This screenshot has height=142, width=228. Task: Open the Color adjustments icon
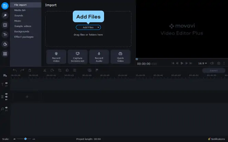(67, 70)
